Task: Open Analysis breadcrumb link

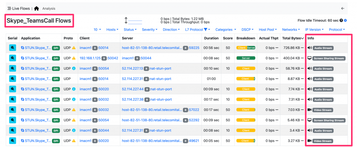Action: [49, 9]
